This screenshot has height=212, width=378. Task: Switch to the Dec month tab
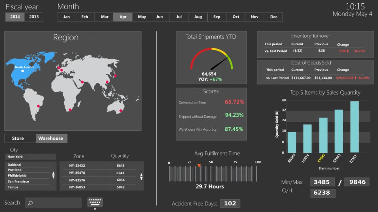(x=273, y=17)
